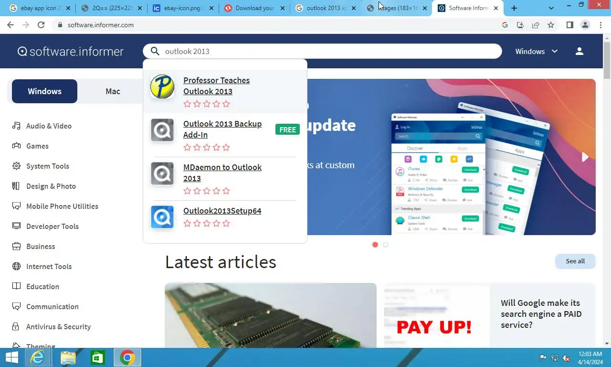
Task: Open Chrome's three-dot menu
Action: pyautogui.click(x=600, y=25)
